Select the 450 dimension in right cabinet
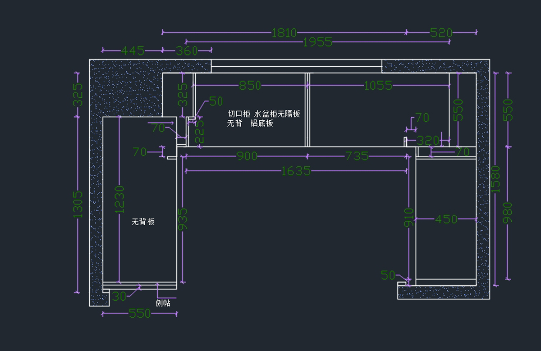Image resolution: width=541 pixels, height=351 pixels. [x=446, y=219]
